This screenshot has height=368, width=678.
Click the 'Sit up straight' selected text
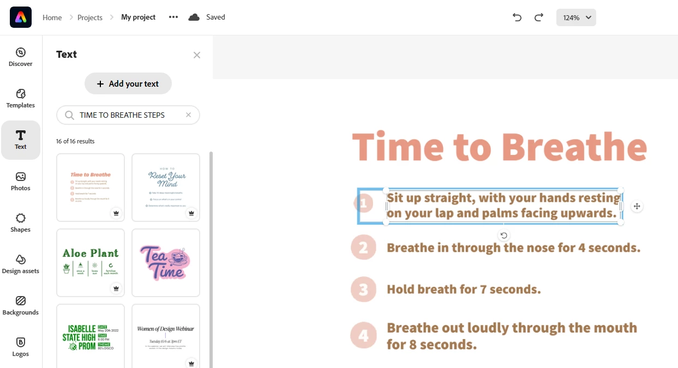click(x=504, y=206)
